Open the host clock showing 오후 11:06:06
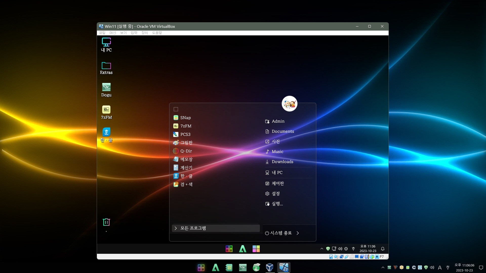 click(464, 267)
